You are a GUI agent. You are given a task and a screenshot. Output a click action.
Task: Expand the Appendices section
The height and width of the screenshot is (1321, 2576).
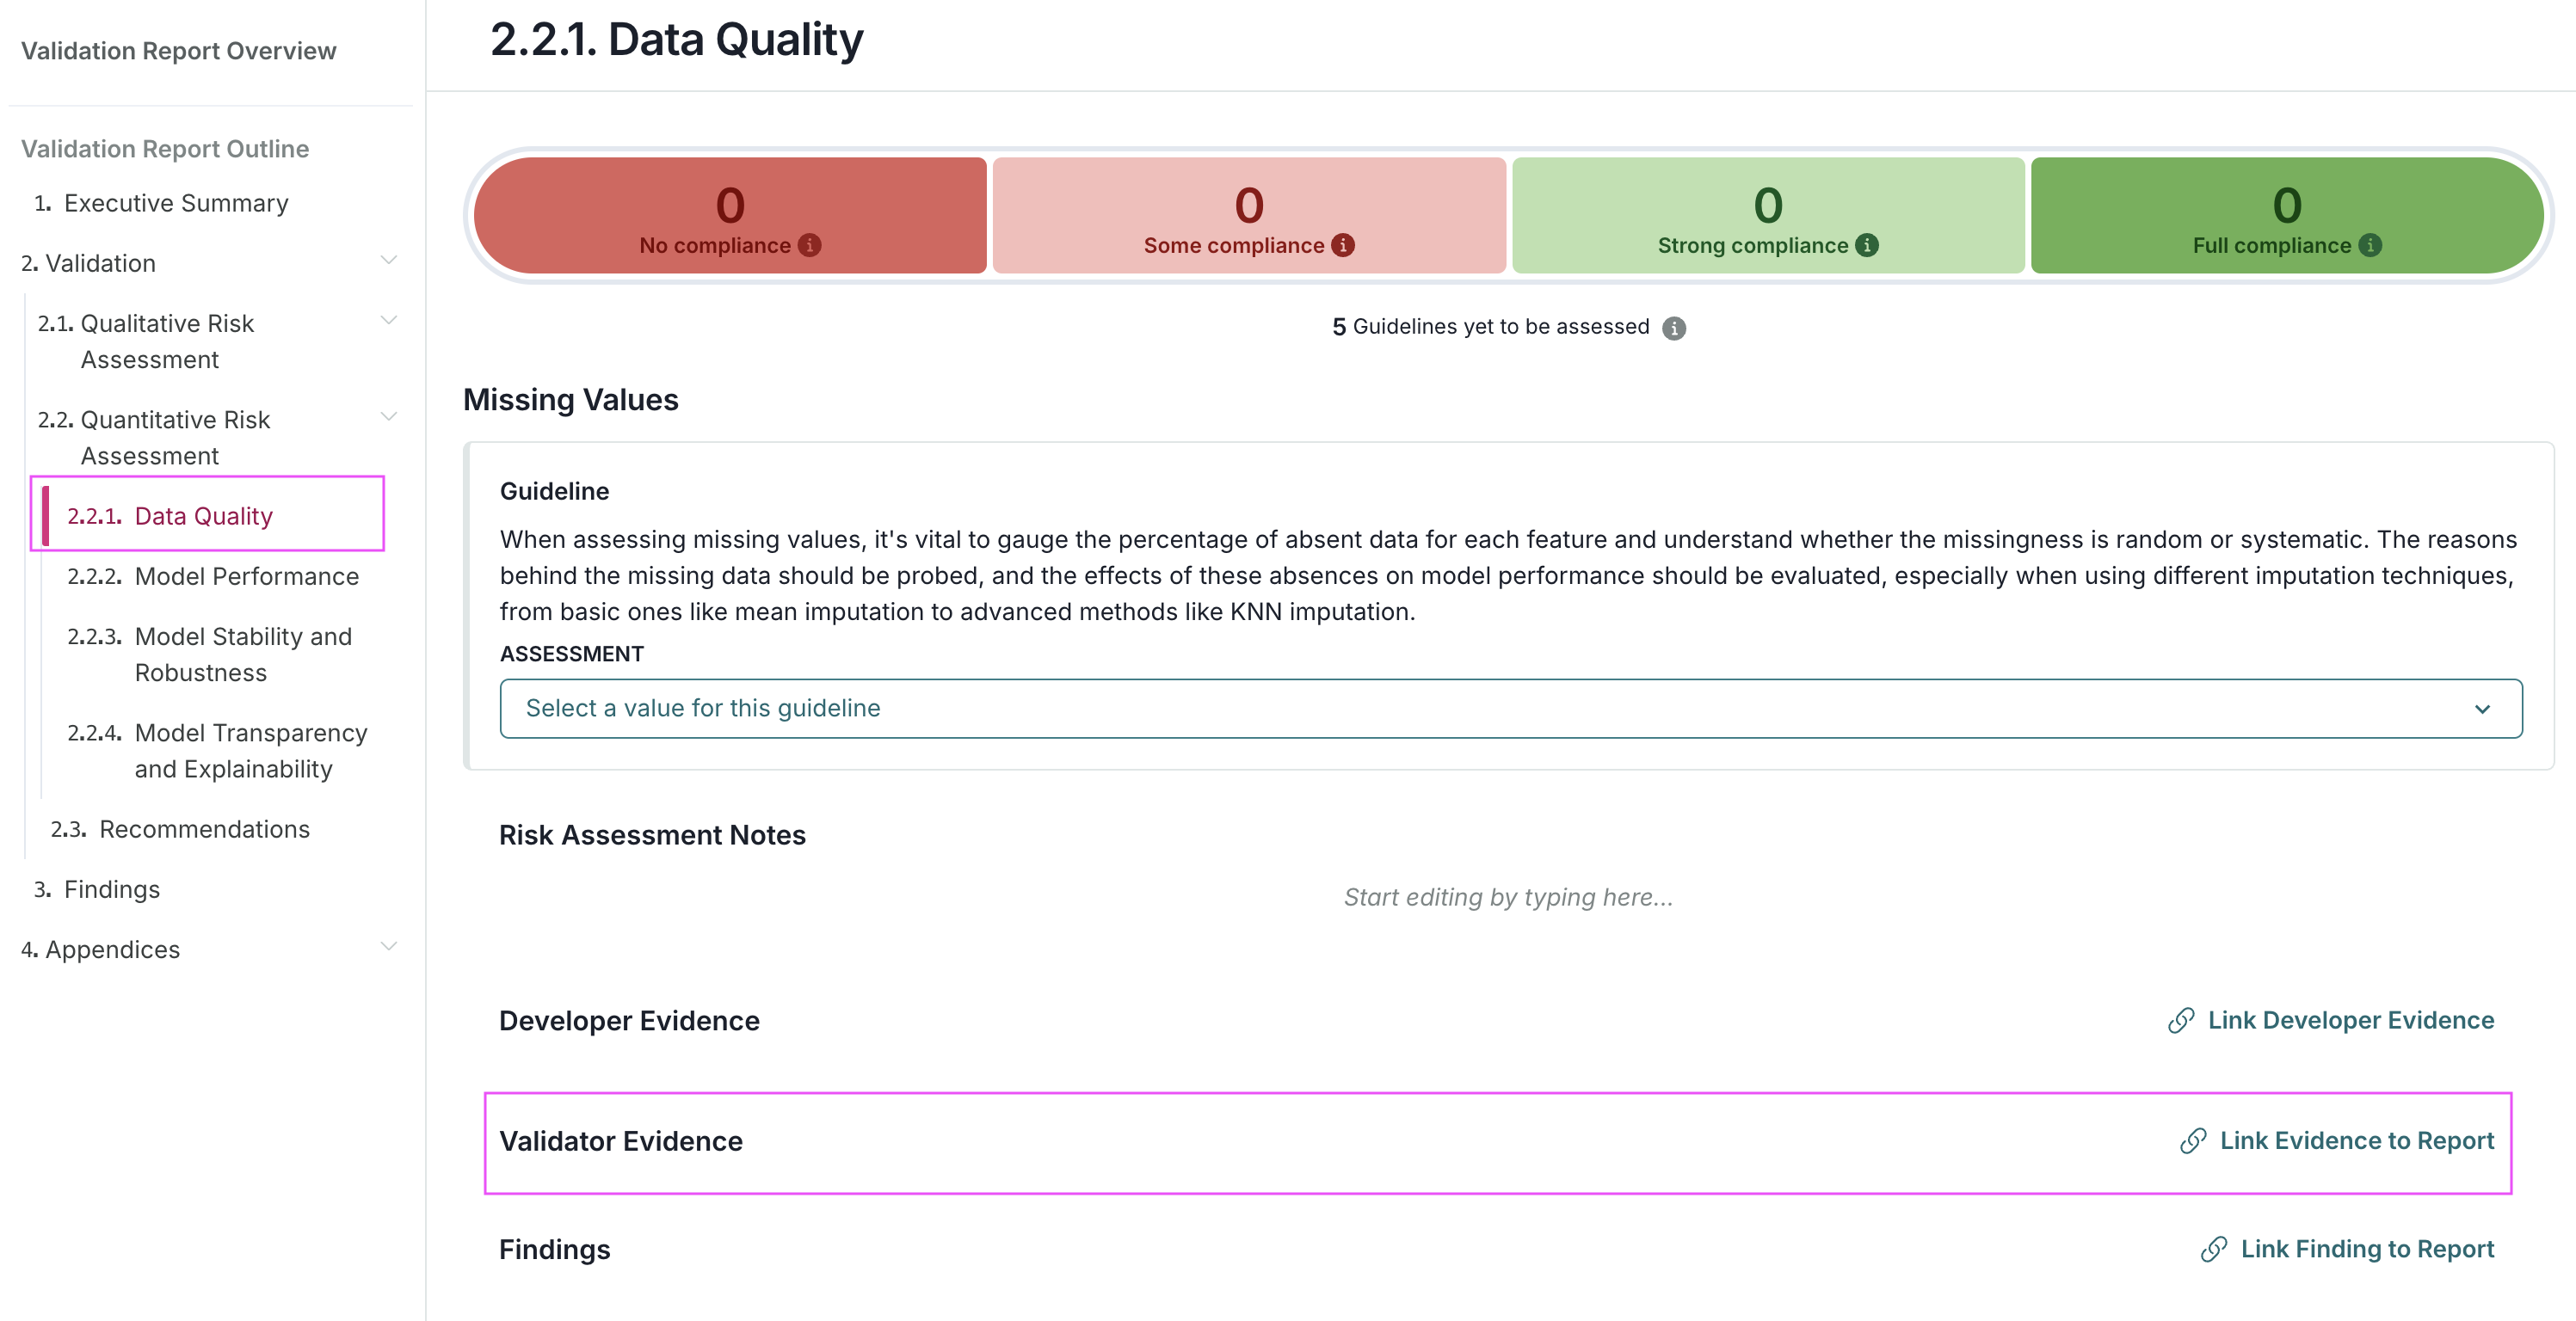(x=390, y=945)
